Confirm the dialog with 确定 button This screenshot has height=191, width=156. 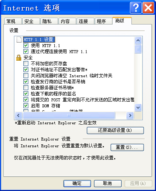point(77,183)
